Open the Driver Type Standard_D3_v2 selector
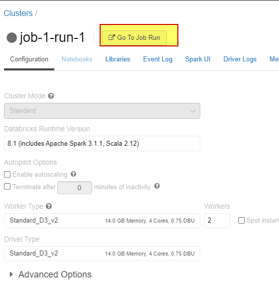This screenshot has height=282, width=279. click(x=102, y=254)
